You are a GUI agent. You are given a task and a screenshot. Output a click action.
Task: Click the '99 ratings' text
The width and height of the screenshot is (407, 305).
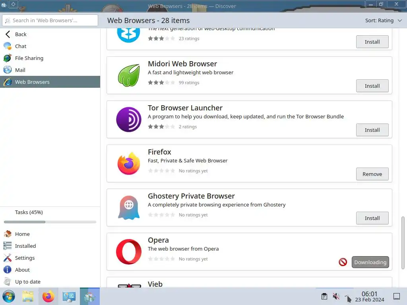(x=189, y=83)
